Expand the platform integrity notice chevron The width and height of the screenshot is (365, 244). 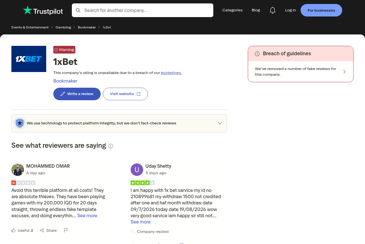tap(220, 123)
